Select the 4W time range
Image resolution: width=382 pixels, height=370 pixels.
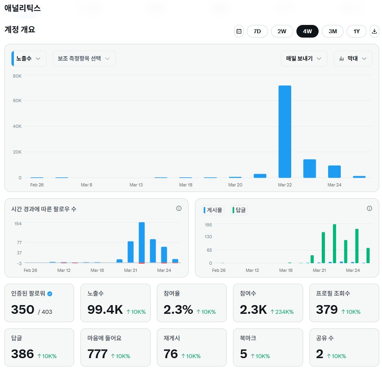(x=307, y=31)
